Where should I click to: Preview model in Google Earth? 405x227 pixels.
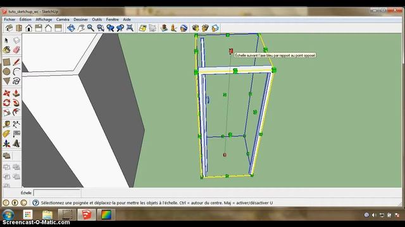click(184, 28)
